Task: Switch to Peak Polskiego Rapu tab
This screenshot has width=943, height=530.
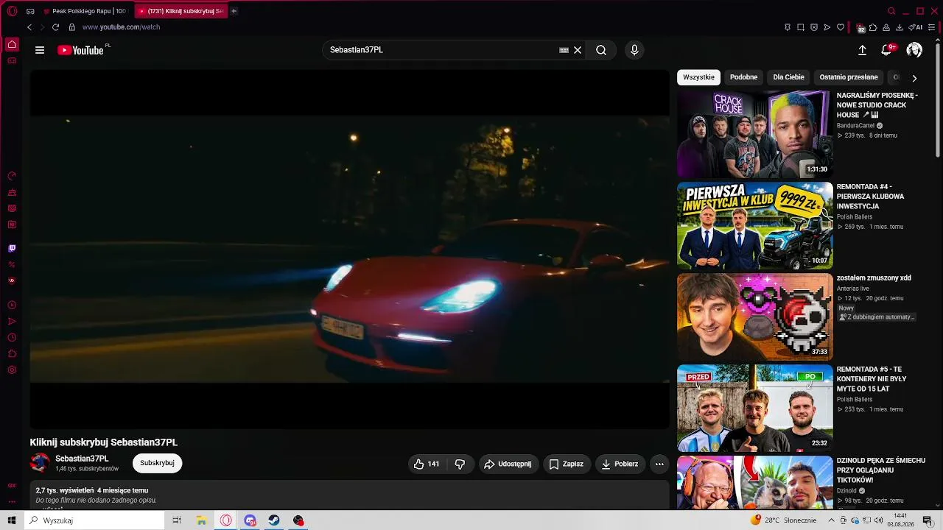Action: 85,11
